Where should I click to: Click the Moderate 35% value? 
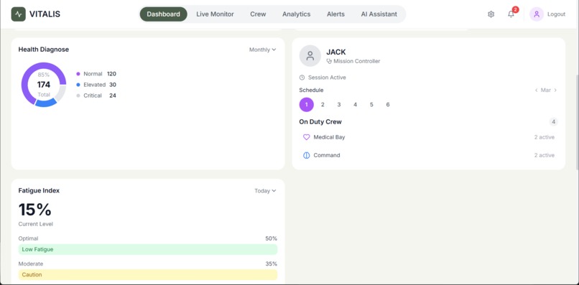(x=271, y=264)
